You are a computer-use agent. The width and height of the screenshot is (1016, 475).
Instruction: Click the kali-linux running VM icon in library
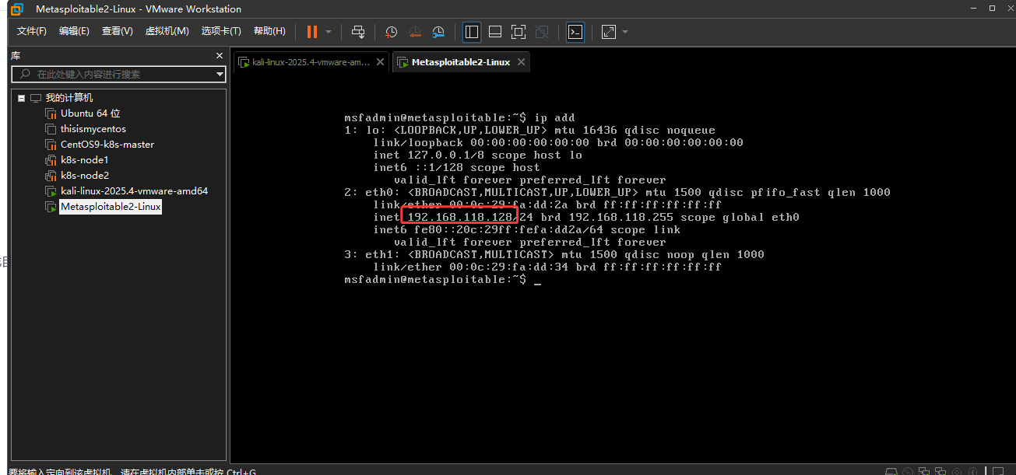pos(51,191)
